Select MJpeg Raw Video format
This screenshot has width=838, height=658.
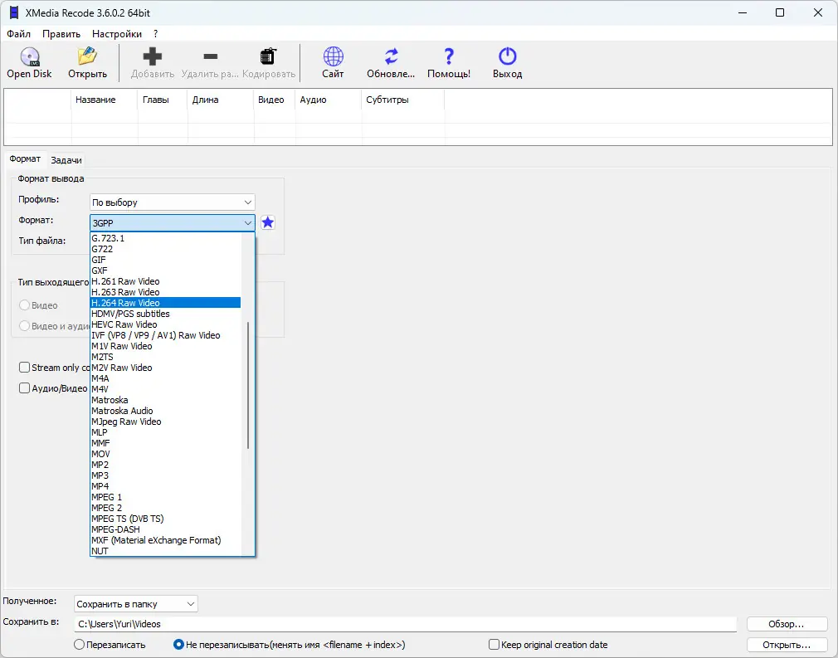tap(166, 422)
